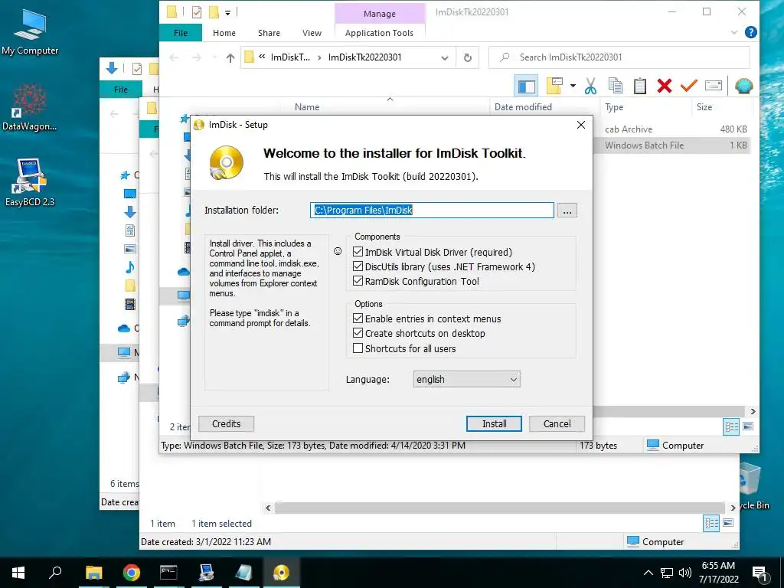Open the Windows Start menu

[18, 573]
